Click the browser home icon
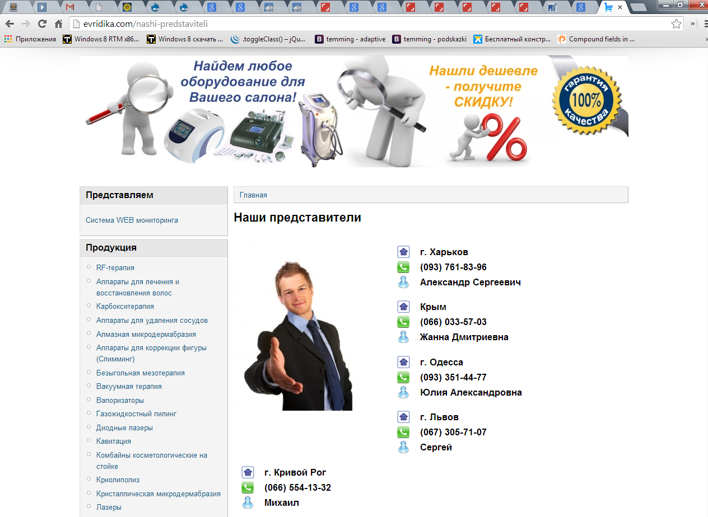708x517 pixels. pyautogui.click(x=58, y=24)
